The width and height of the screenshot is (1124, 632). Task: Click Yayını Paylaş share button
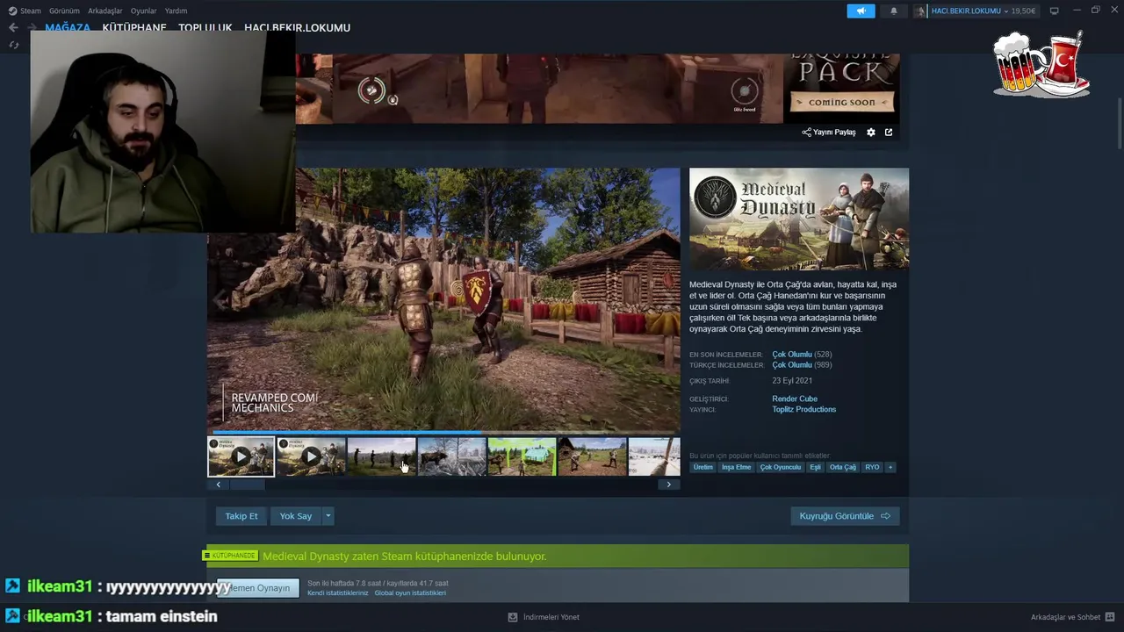829,133
